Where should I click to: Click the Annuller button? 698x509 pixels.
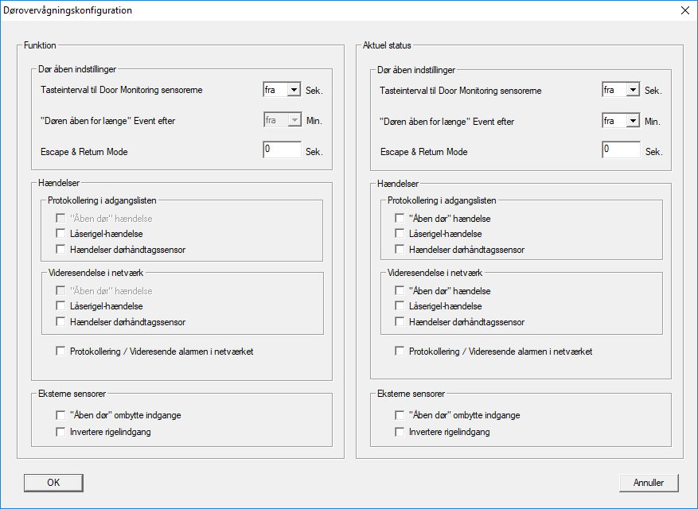[648, 482]
